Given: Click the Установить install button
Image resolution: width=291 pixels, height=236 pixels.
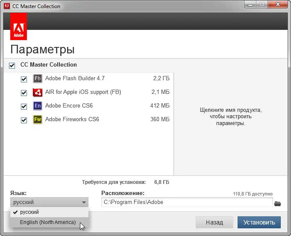Looking at the screenshot, I should pos(259,222).
